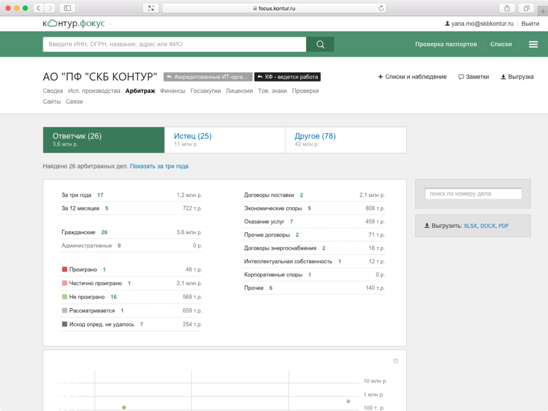Click the Safari share icon
The width and height of the screenshot is (548, 411).
pos(507,8)
